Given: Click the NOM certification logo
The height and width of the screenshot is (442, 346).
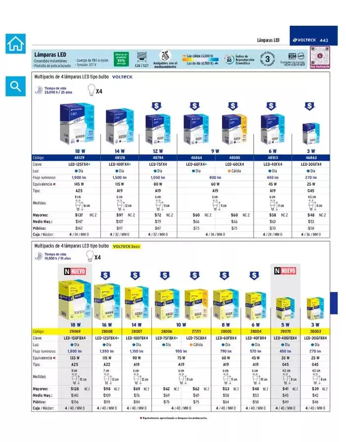Looking at the screenshot, I should 294,56.
